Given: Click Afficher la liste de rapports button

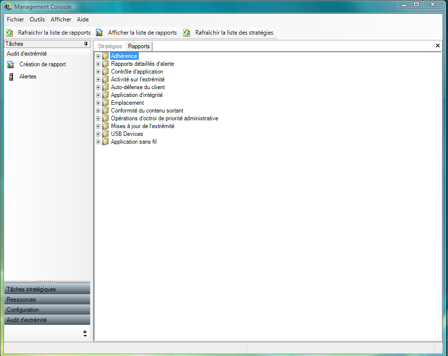Looking at the screenshot, I should 137,33.
